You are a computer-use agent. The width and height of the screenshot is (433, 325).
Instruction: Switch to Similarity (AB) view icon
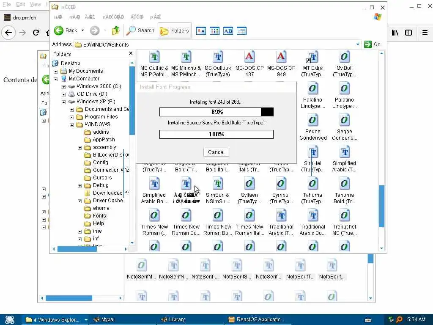click(x=228, y=30)
